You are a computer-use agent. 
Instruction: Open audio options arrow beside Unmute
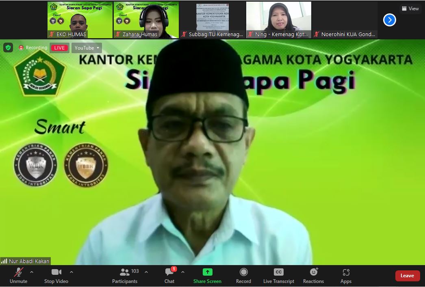tap(32, 272)
